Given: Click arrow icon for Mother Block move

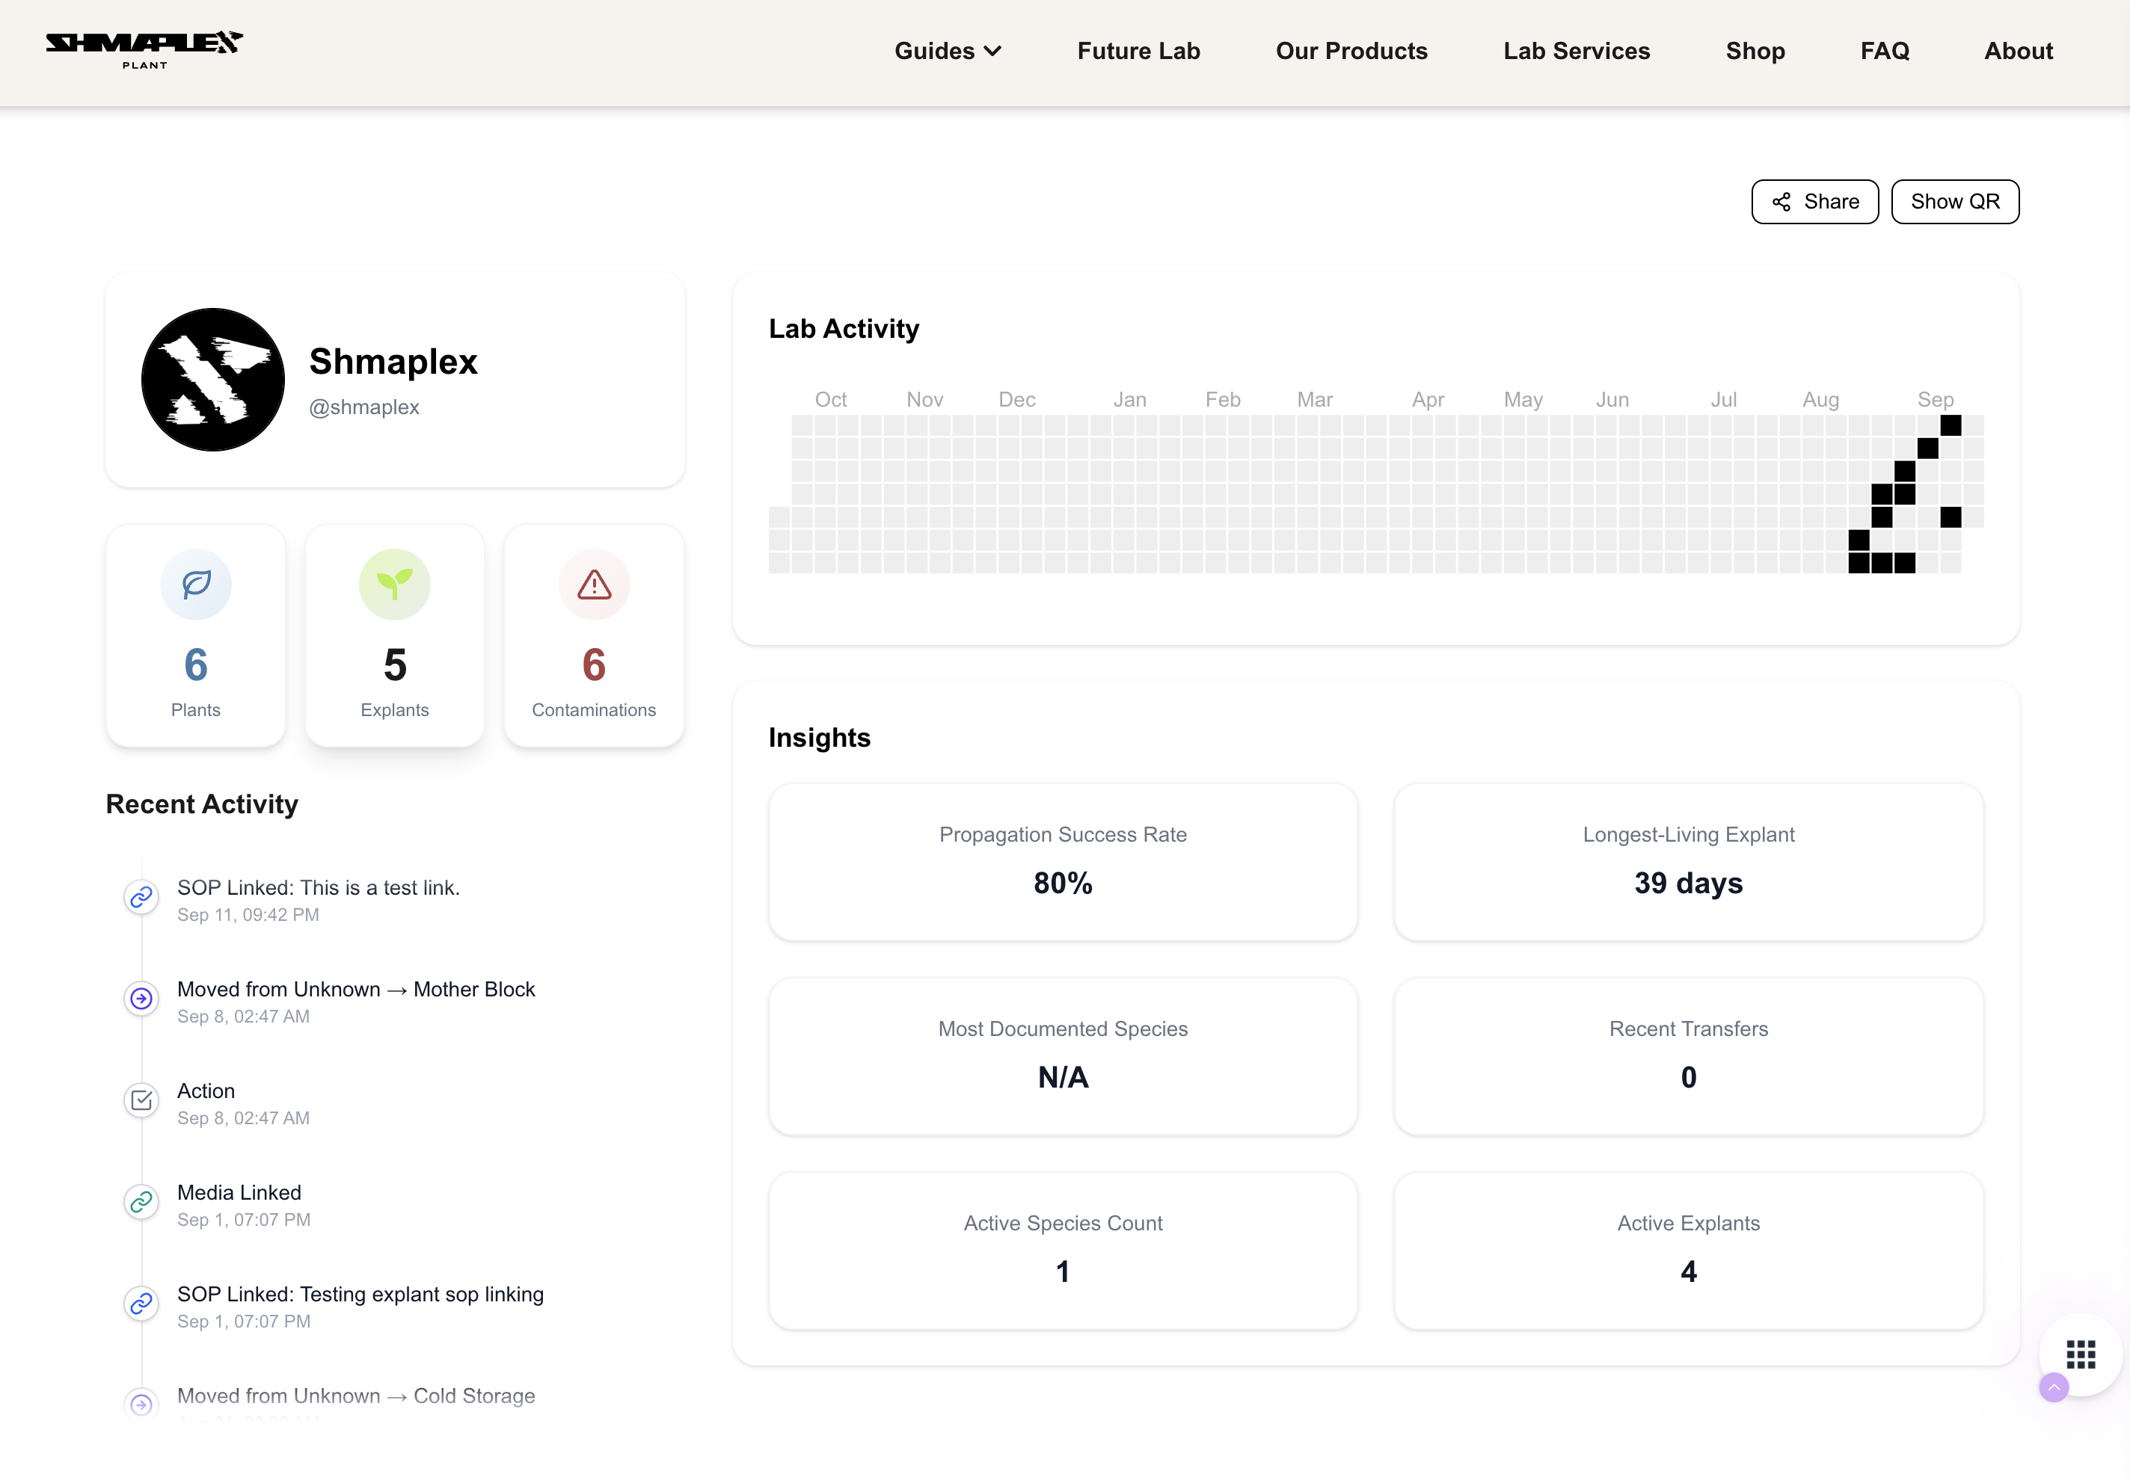Looking at the screenshot, I should [141, 998].
